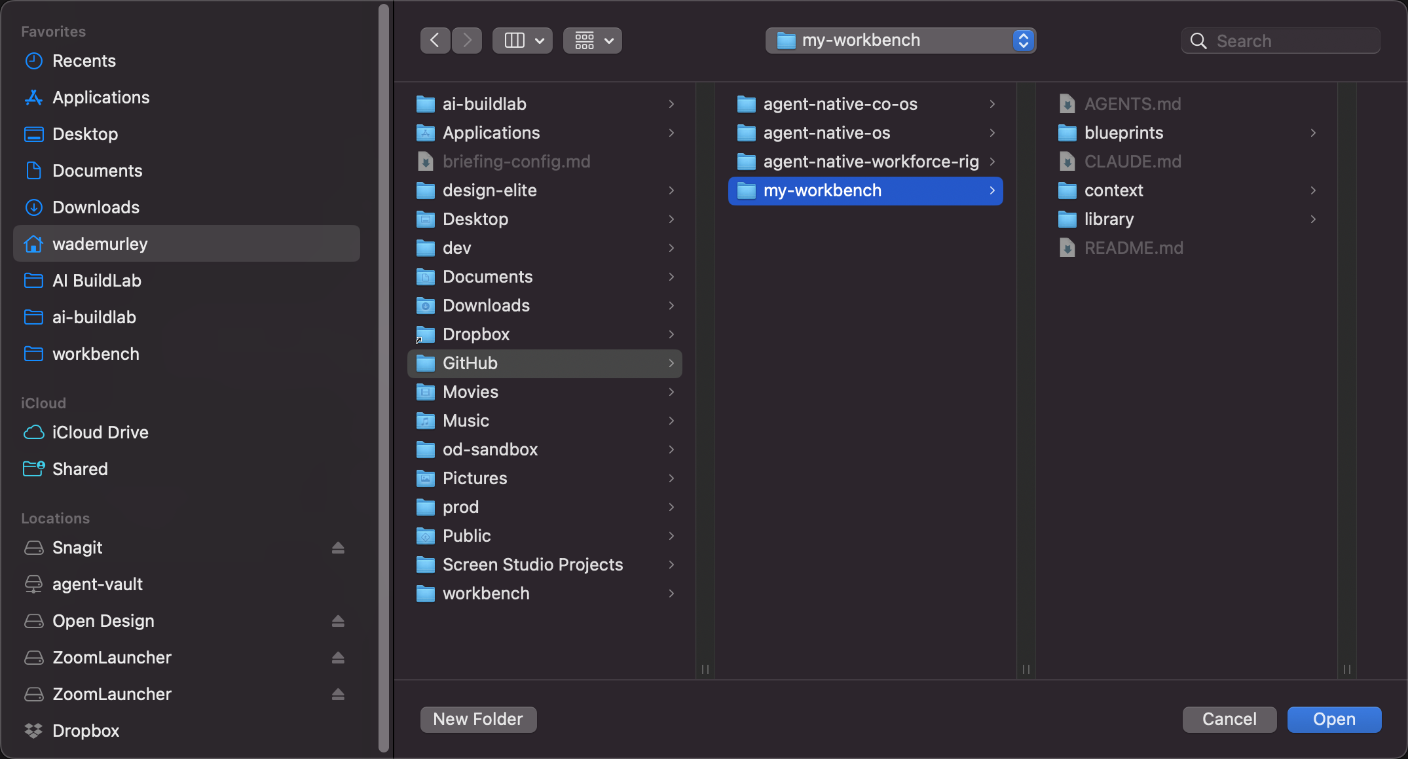
Task: Open Dropbox under Locations
Action: coord(187,731)
